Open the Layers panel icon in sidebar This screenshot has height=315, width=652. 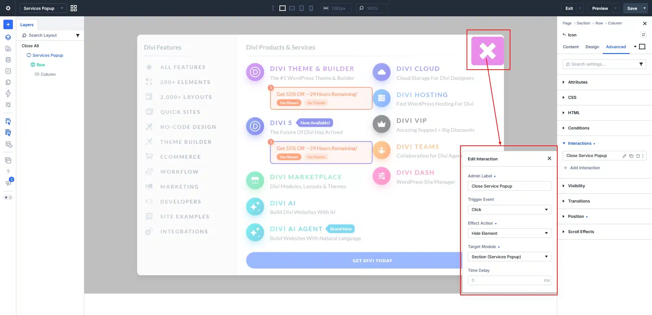[x=8, y=37]
